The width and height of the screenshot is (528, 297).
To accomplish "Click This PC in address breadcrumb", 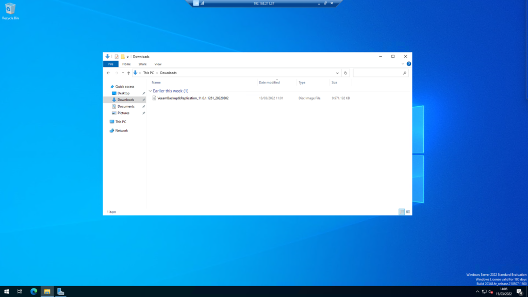I will pyautogui.click(x=148, y=73).
